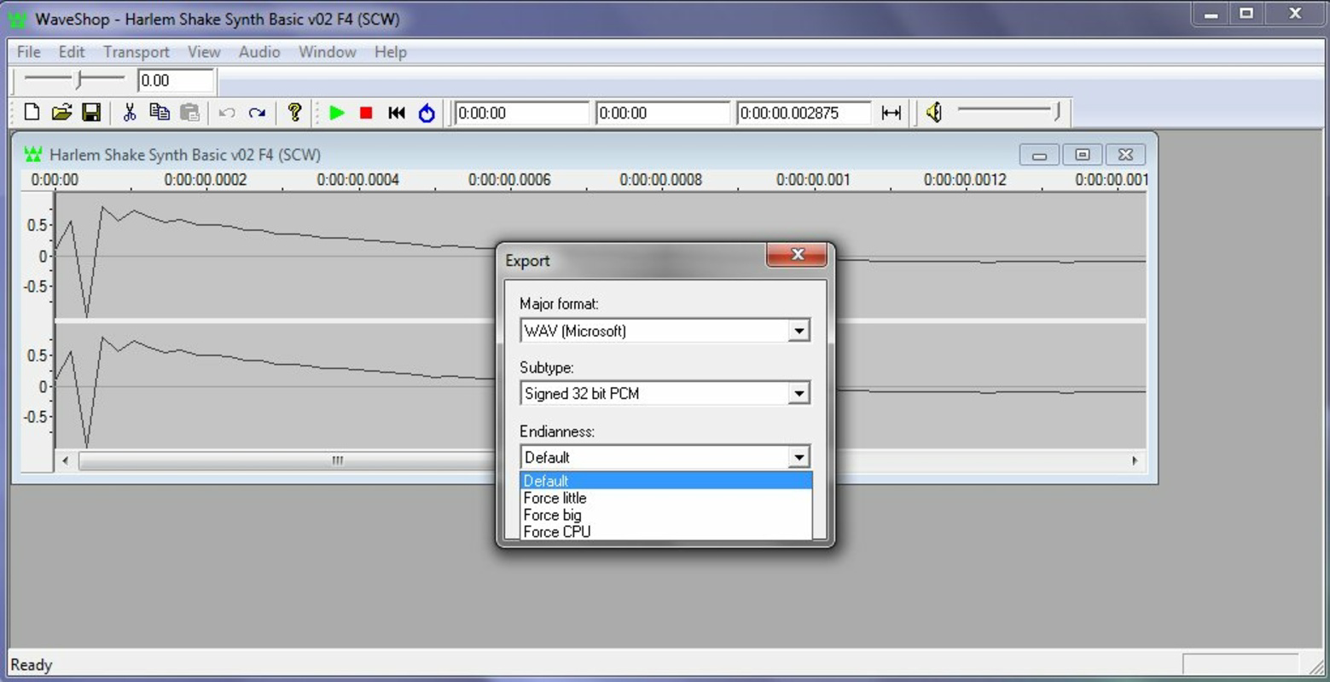Click the Cut scissors icon
1330x682 pixels.
130,113
